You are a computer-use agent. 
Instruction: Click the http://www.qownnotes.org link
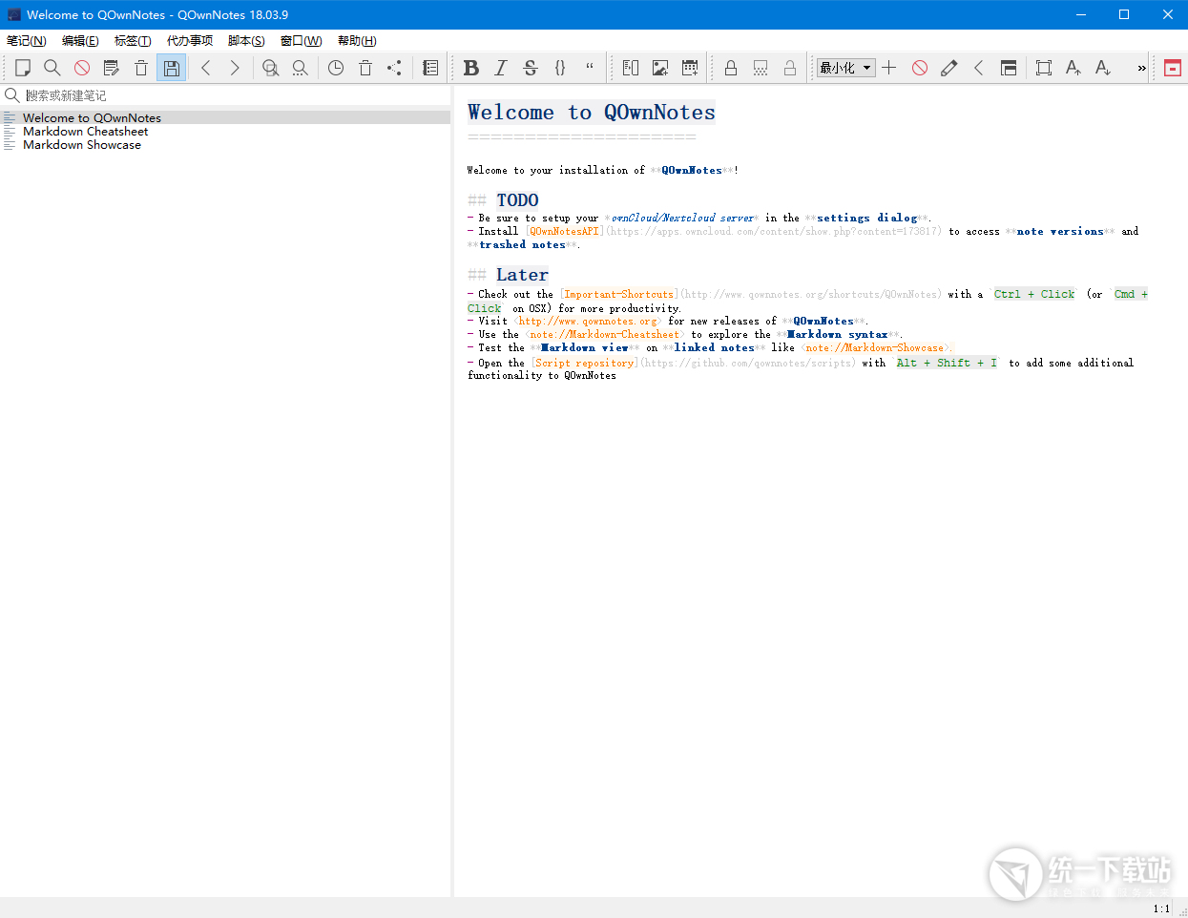tap(588, 321)
